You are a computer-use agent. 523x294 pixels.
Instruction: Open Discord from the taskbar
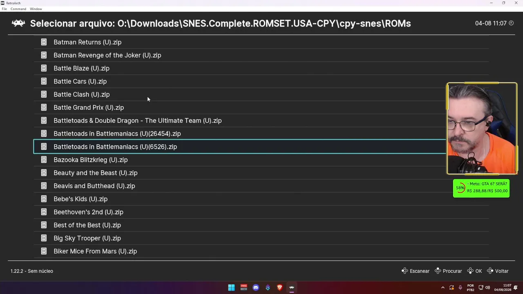pos(256,287)
